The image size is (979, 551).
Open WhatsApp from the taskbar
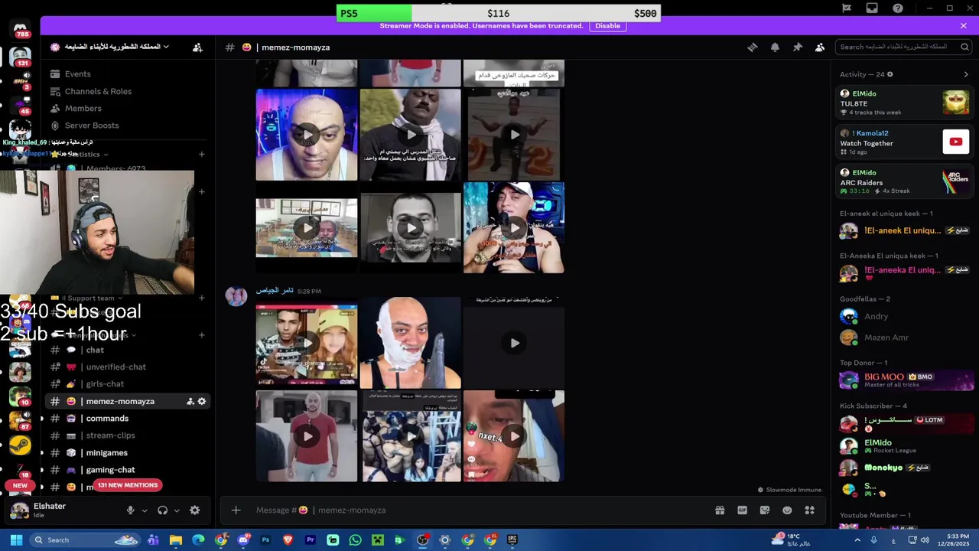355,540
